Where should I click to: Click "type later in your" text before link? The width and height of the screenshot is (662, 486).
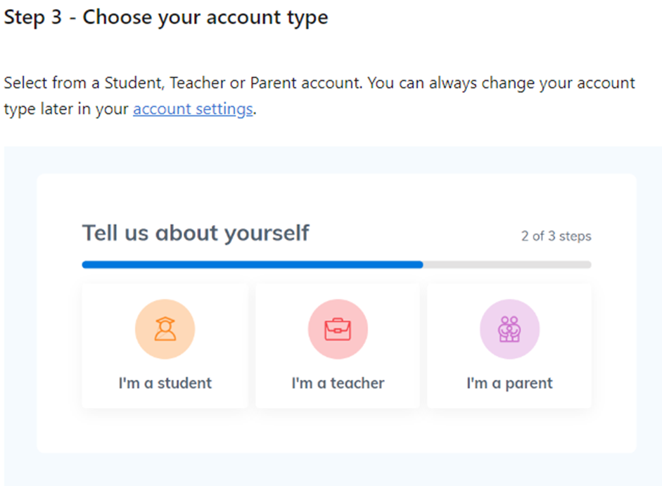point(66,110)
